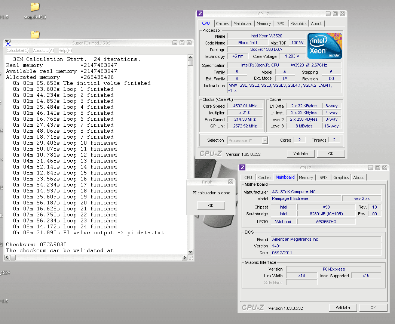The width and height of the screenshot is (395, 324).
Task: Click Validate in the lower CPU-Z Mainboard window
Action: point(343,308)
